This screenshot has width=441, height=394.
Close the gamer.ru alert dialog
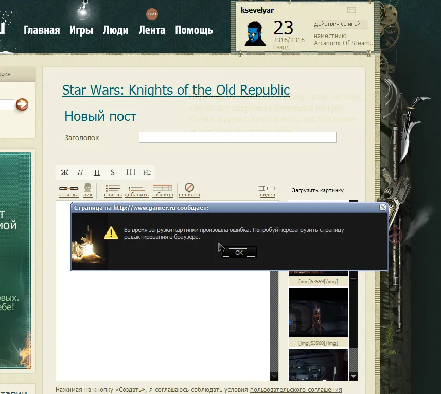382,207
